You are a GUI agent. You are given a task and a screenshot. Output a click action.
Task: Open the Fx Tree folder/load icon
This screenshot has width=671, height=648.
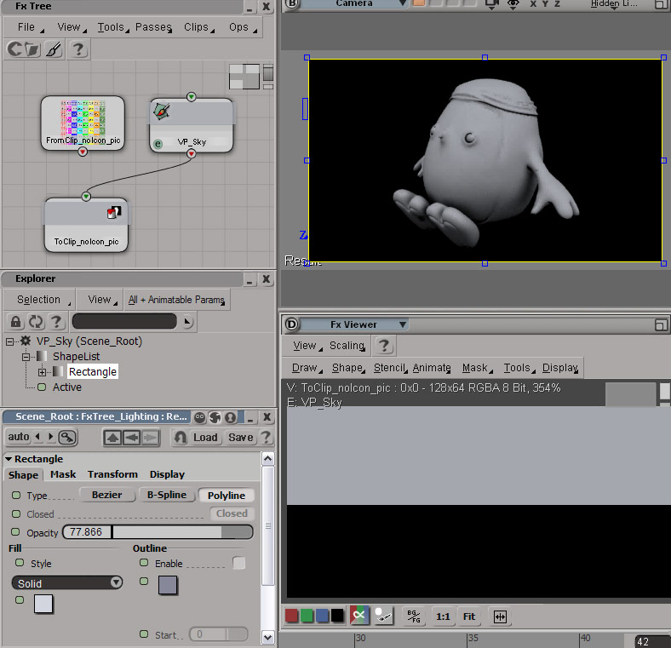pos(32,49)
